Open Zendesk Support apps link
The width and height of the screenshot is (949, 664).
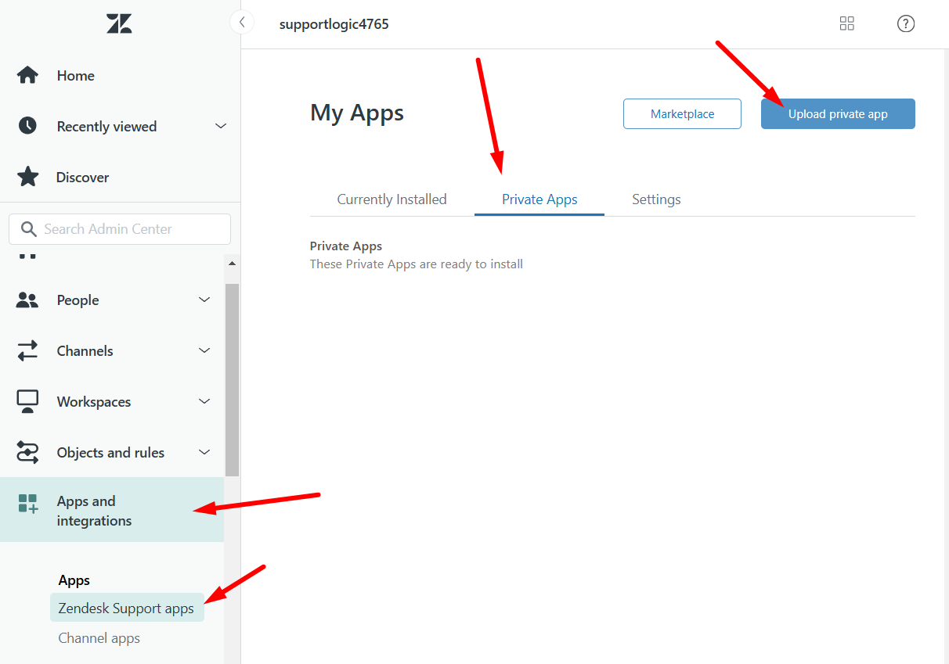tap(127, 608)
